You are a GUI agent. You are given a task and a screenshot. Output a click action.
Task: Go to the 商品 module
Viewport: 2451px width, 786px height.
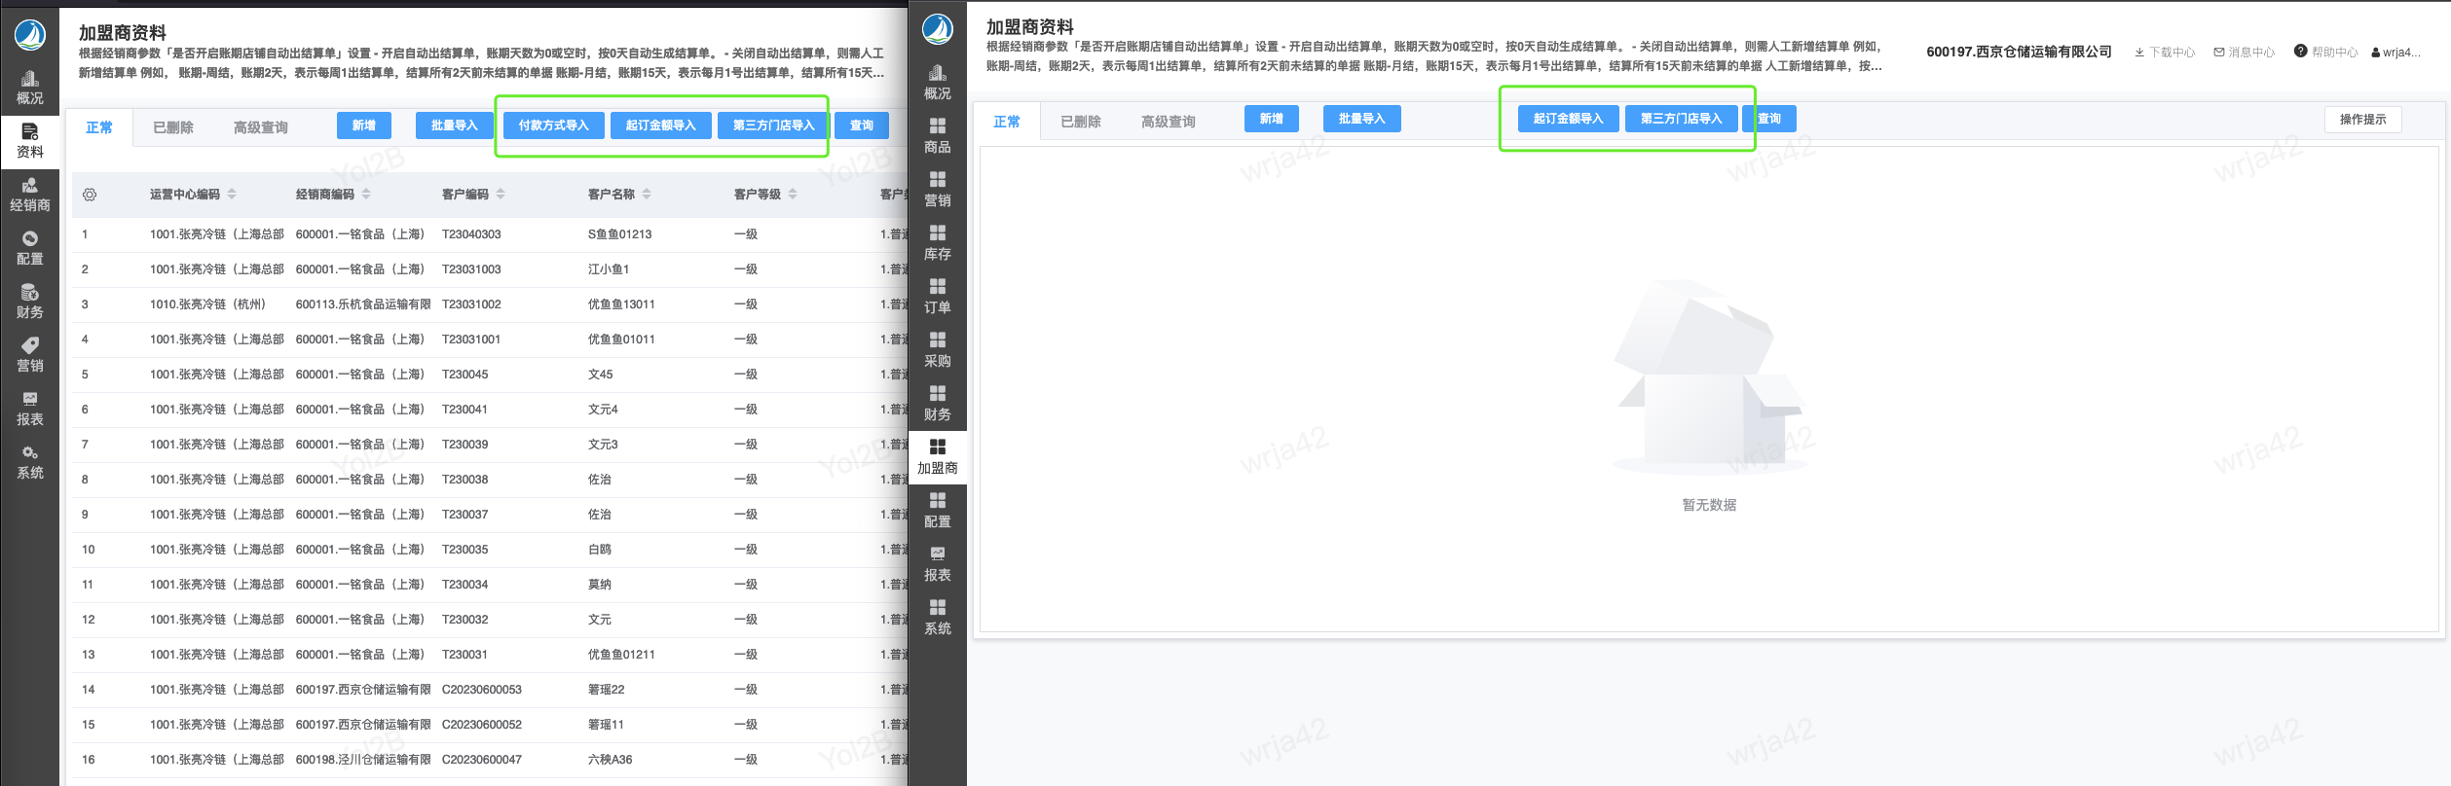(937, 136)
